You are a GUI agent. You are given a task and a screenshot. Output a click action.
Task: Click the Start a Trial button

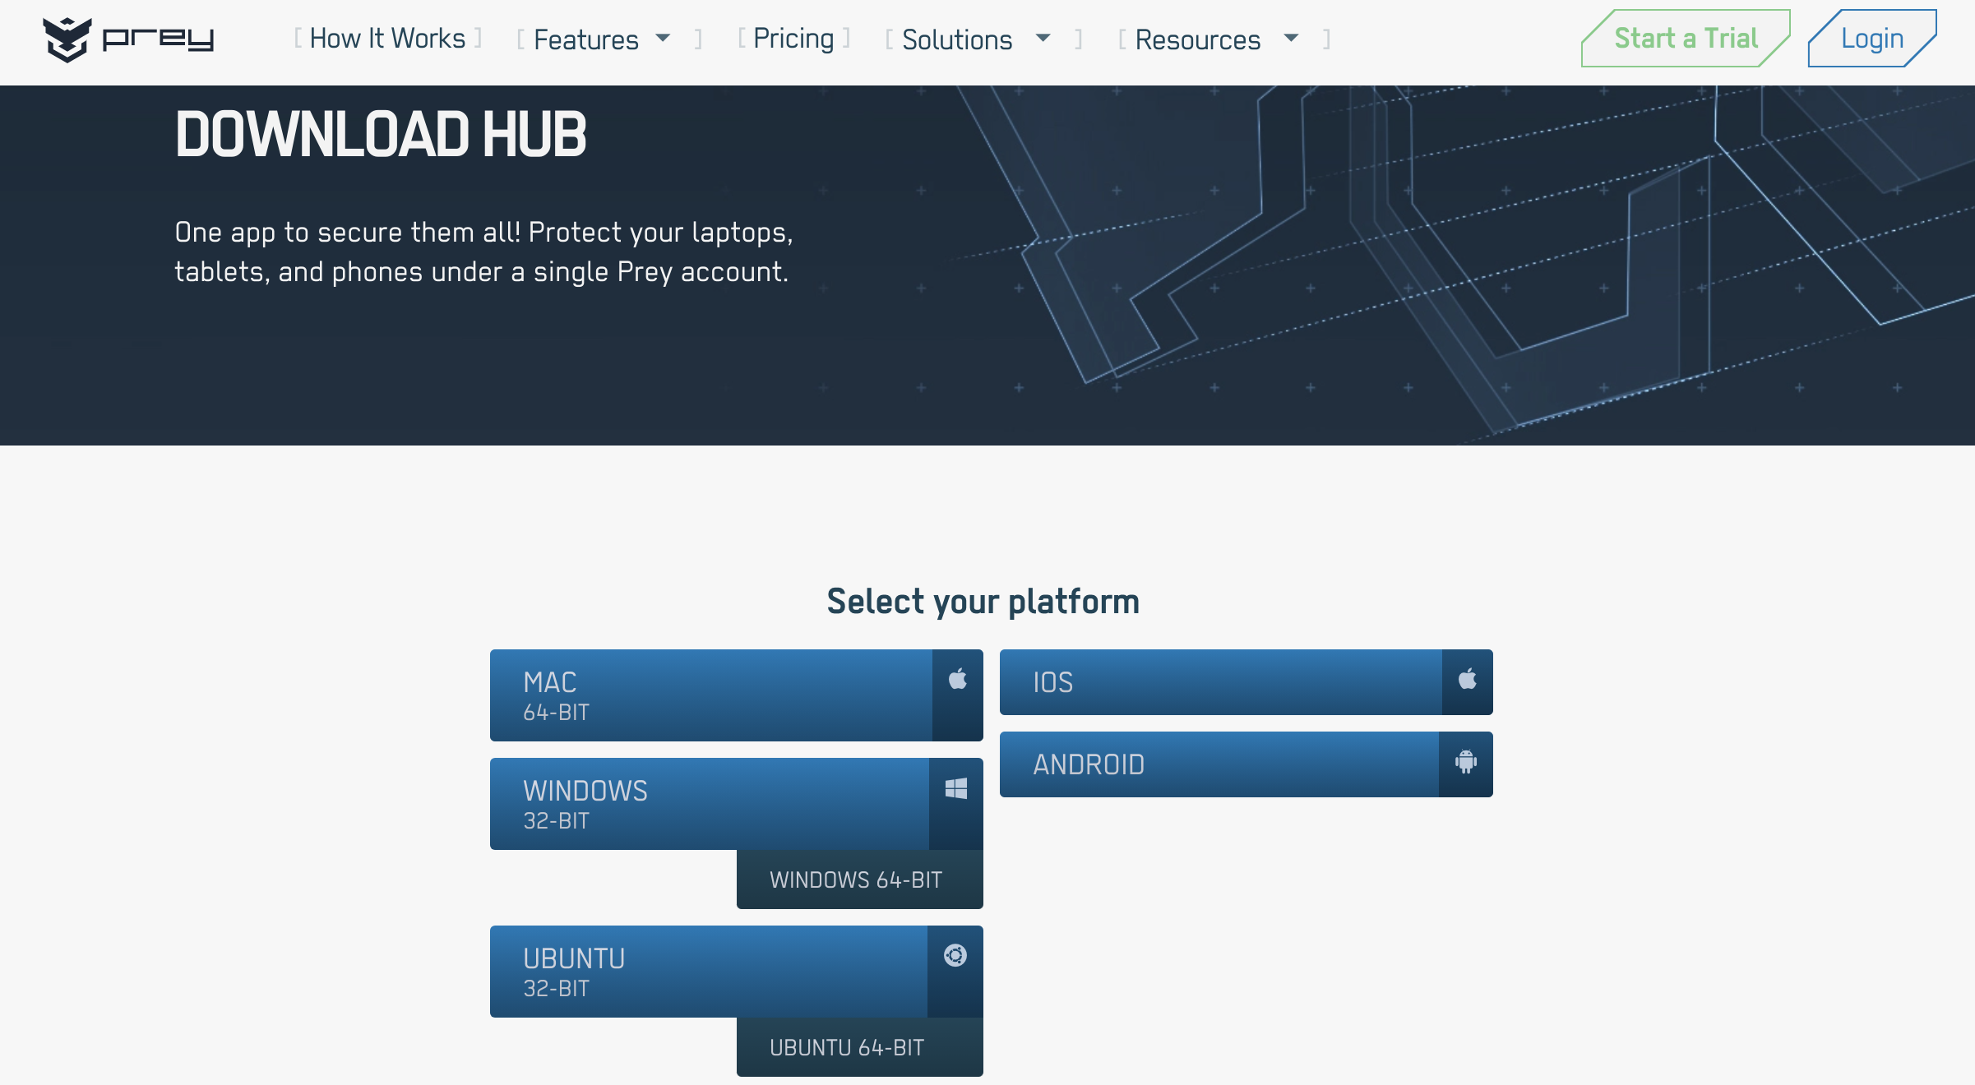(1686, 39)
